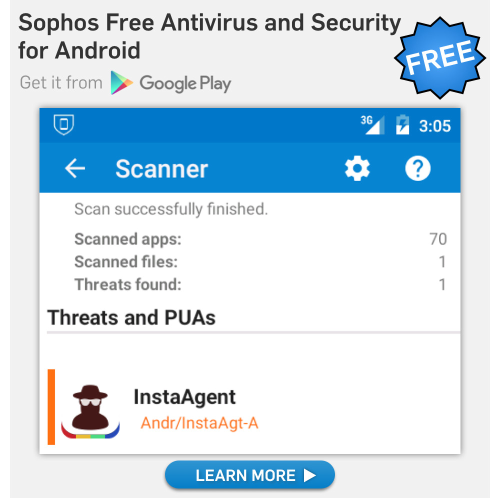Open scanner settings gear icon
Screen dimensions: 500x498
pyautogui.click(x=357, y=168)
